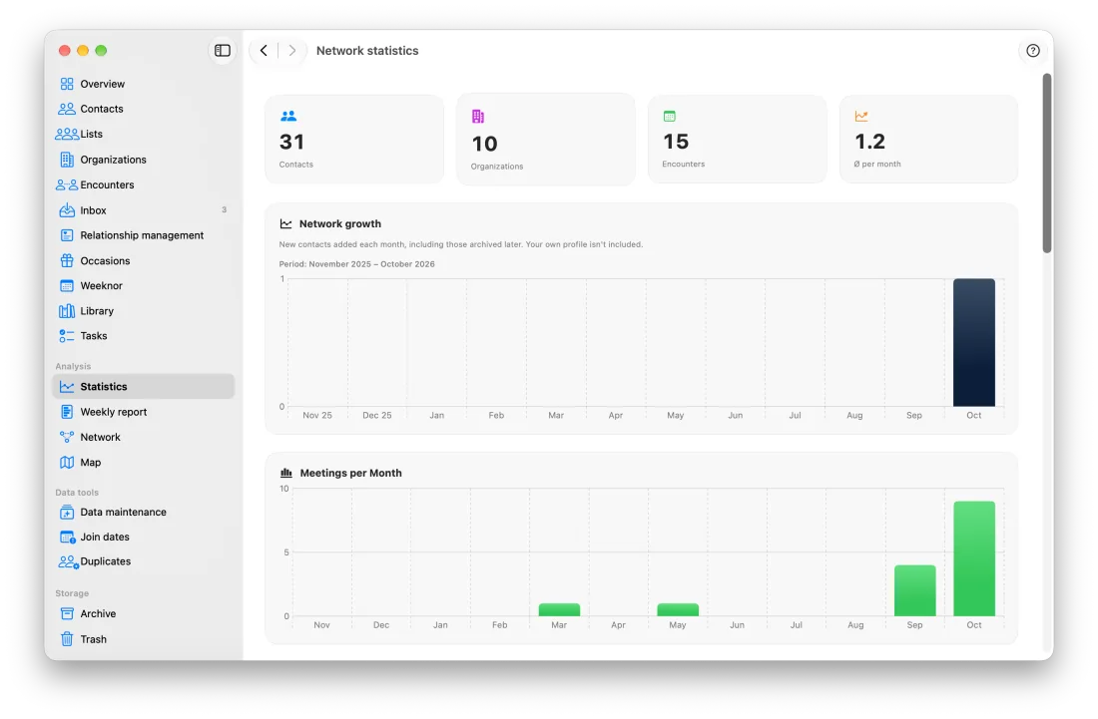This screenshot has width=1098, height=719.
Task: Click the vertical scrollbar thumb
Action: tap(1047, 163)
